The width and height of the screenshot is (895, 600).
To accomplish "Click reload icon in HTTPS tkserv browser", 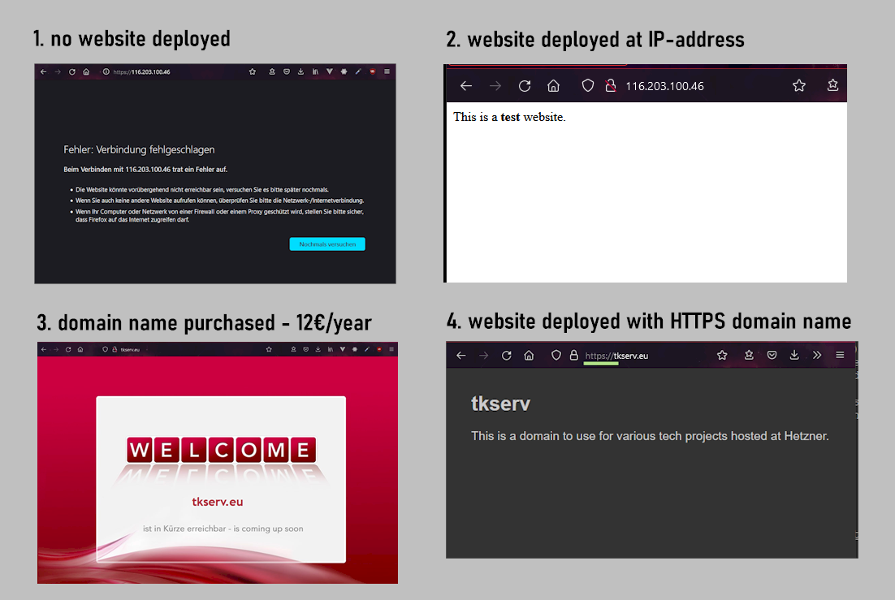I will coord(507,356).
